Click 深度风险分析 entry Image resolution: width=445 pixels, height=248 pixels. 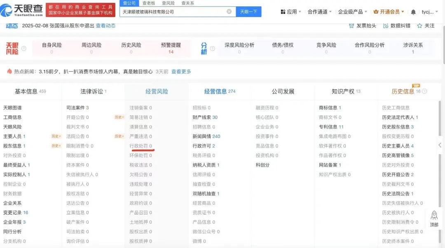[x=239, y=48]
